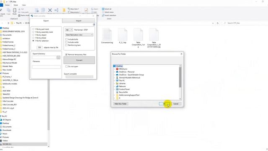This screenshot has width=268, height=151.
Task: Open the Steel fabrication view dropdown
Action: tap(79, 35)
